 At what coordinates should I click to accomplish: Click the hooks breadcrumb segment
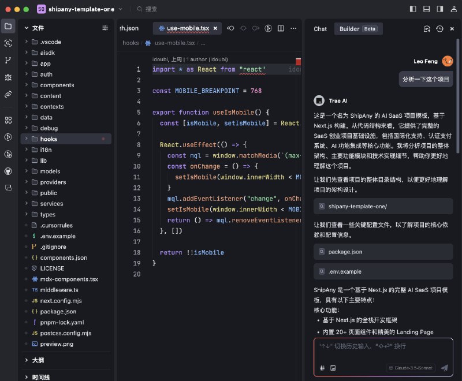[131, 43]
